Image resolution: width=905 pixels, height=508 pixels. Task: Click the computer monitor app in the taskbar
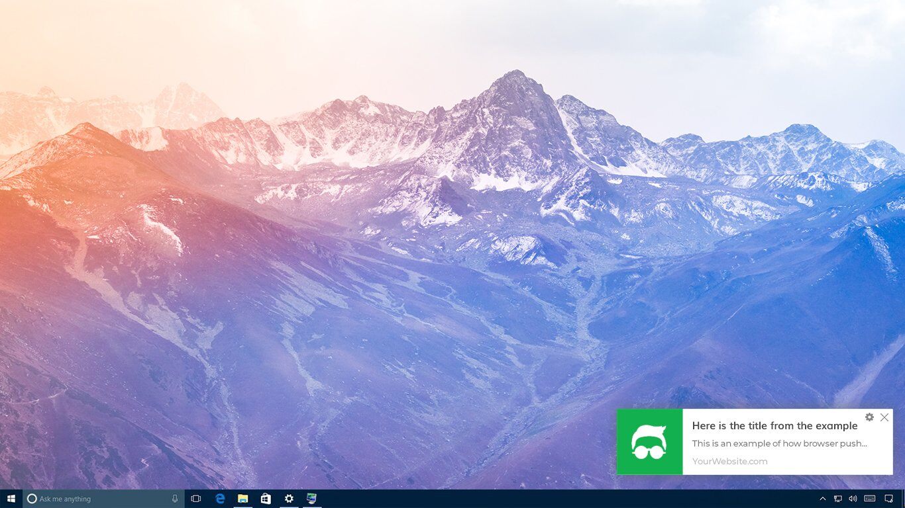pos(311,499)
